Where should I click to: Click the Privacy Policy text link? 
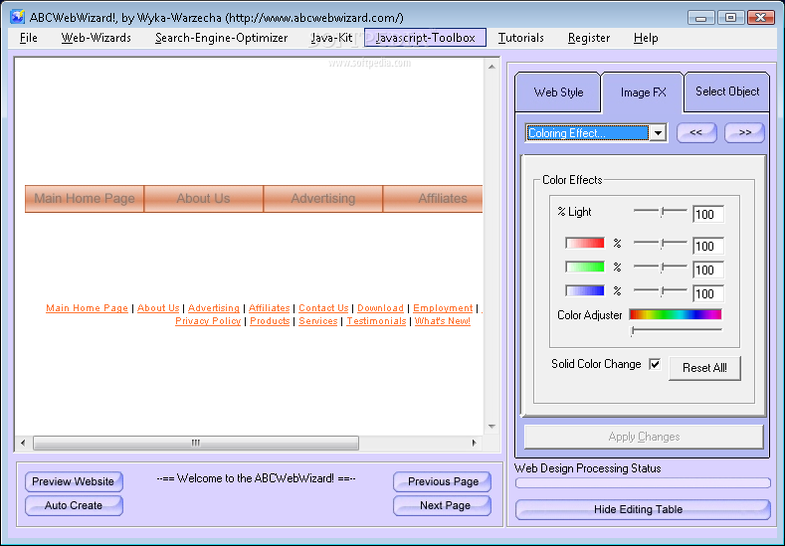(208, 321)
